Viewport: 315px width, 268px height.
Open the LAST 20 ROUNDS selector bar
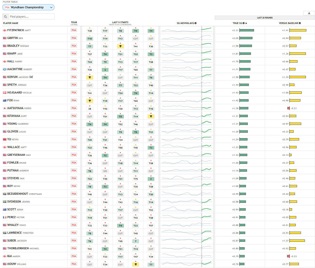265,18
